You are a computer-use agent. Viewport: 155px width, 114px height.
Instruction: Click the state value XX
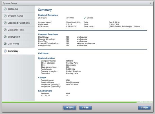(x=67, y=67)
